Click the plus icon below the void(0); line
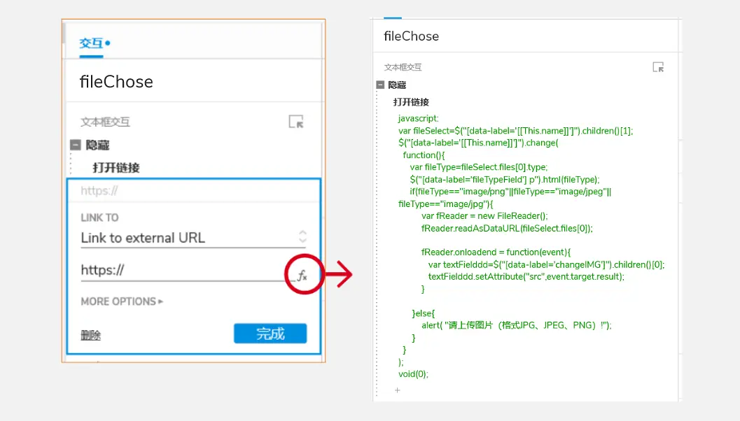The image size is (740, 421). point(398,390)
